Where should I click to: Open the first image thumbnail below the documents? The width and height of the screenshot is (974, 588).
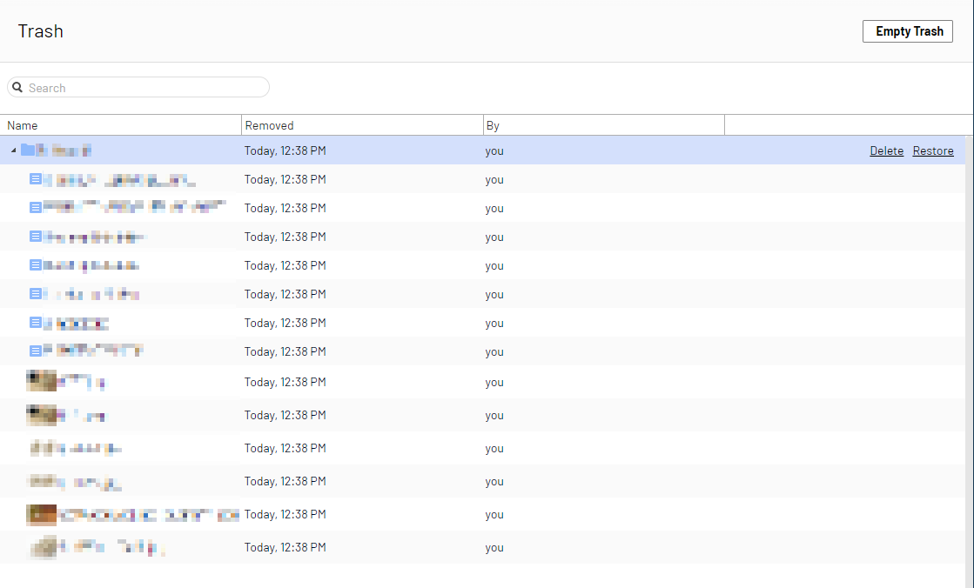pyautogui.click(x=41, y=382)
